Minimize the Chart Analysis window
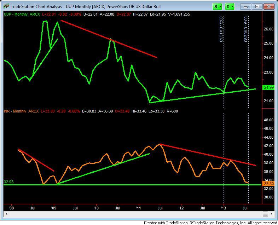This screenshot has width=278, height=225. tap(247, 6)
